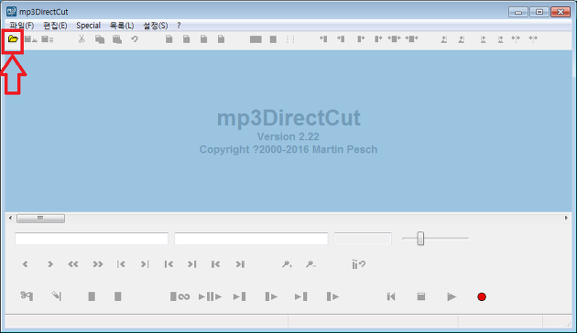This screenshot has width=577, height=333.
Task: Click the Copy icon beside the scissors
Action: pos(99,39)
